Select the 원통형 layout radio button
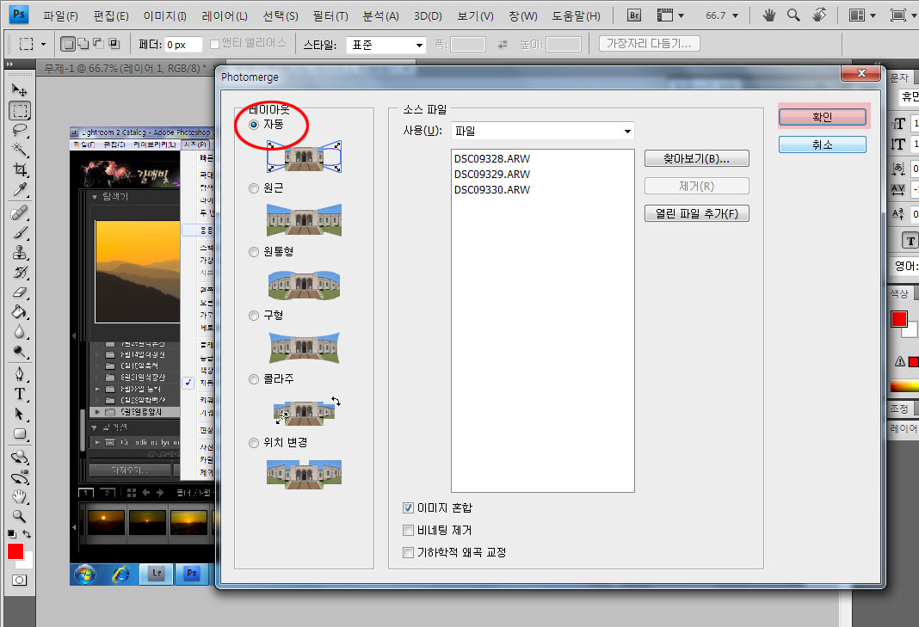The image size is (919, 627). coord(254,252)
